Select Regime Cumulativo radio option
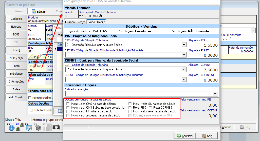 coord(120,31)
